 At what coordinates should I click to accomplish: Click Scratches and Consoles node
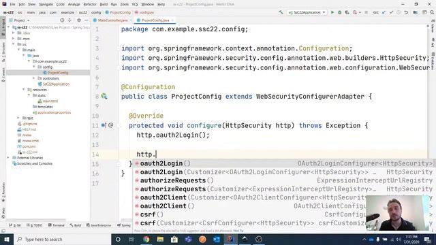tap(33, 163)
